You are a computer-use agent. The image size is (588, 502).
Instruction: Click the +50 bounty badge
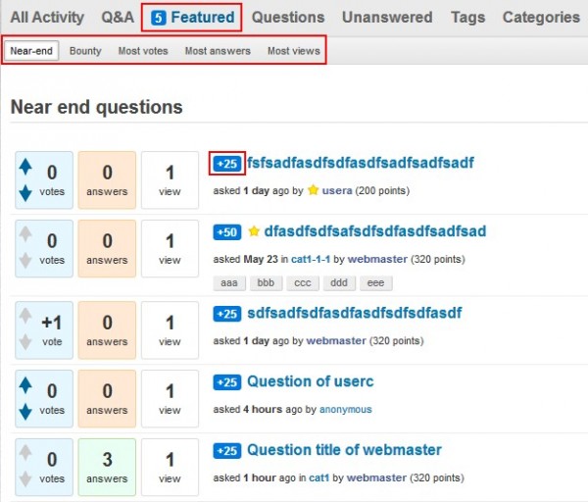tap(227, 232)
